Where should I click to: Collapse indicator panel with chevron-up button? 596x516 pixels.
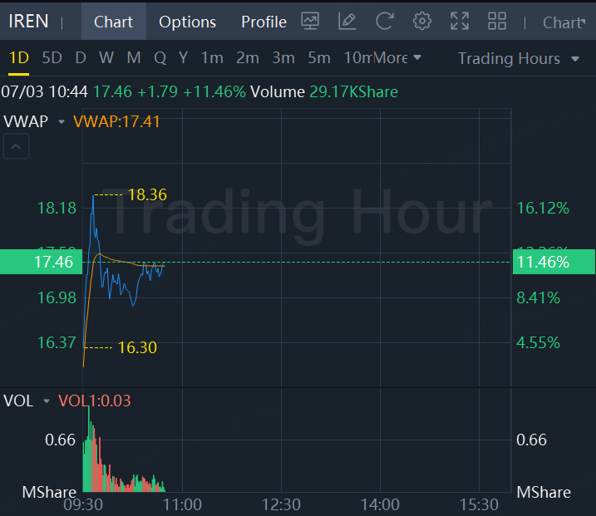pos(17,148)
